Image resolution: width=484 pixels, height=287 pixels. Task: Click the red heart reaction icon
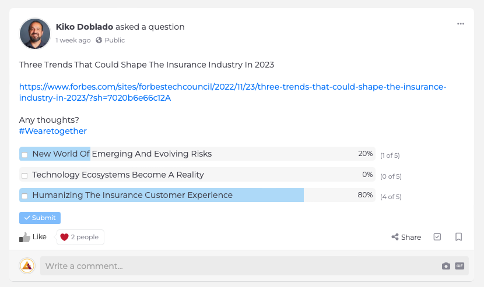click(64, 237)
